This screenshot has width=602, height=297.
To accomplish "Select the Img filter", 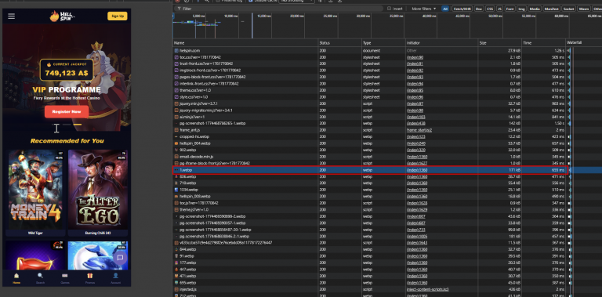I will point(521,9).
